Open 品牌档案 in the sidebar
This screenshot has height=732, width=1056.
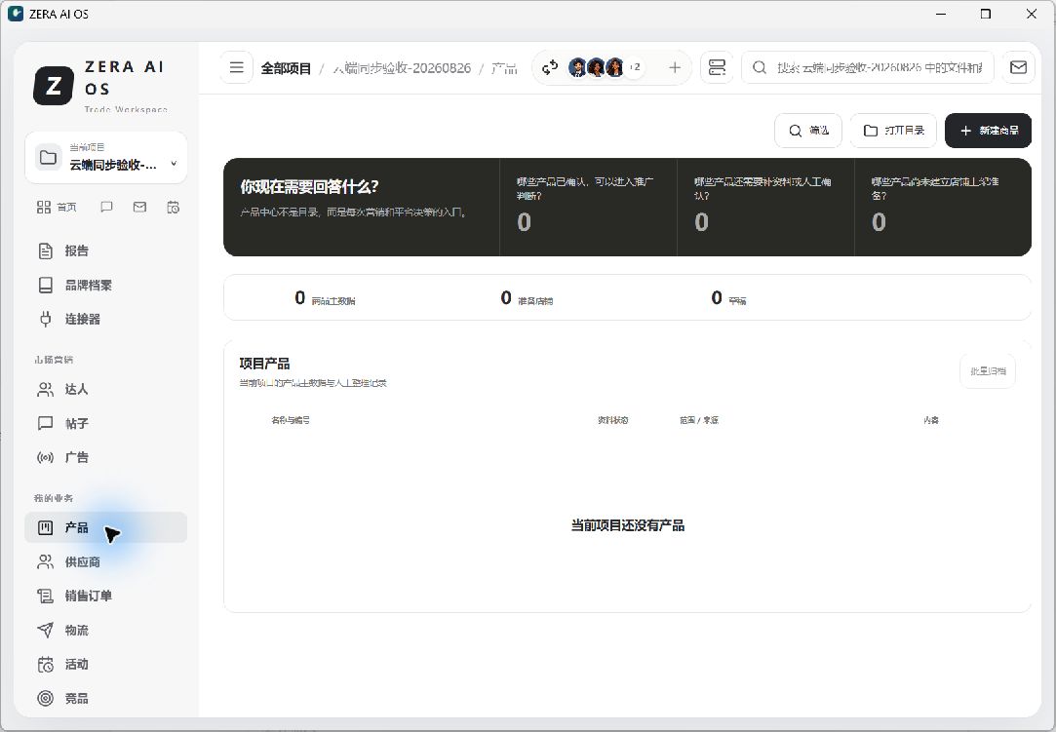[x=105, y=285]
